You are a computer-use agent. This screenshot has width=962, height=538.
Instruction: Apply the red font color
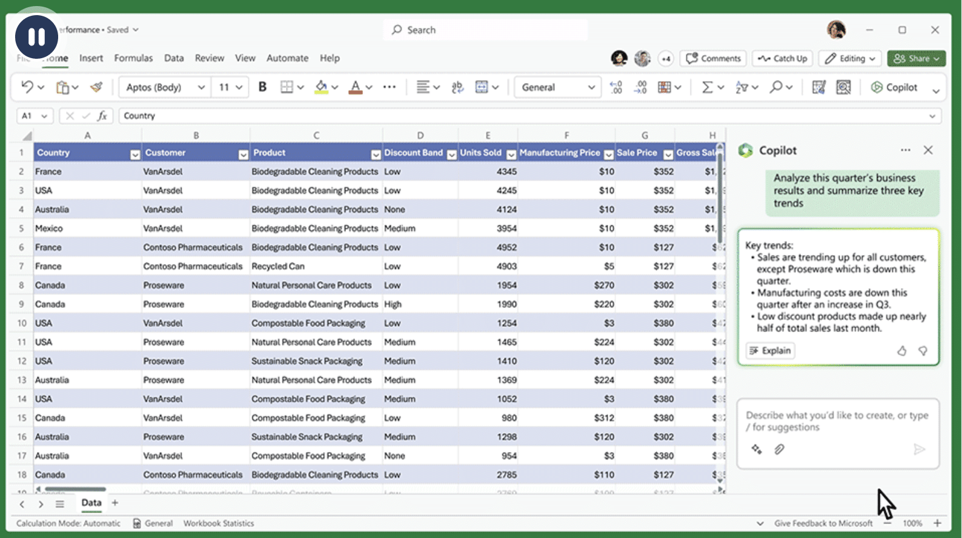click(356, 87)
